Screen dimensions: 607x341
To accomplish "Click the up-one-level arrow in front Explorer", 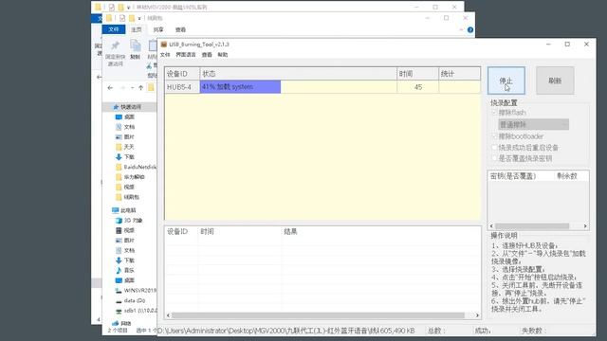I will point(141,88).
